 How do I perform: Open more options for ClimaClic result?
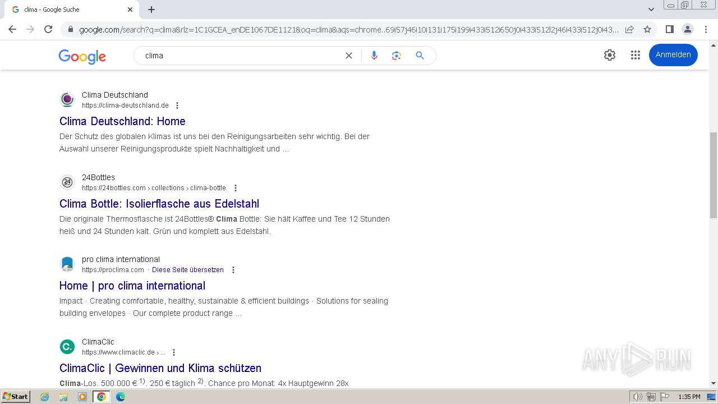174,352
